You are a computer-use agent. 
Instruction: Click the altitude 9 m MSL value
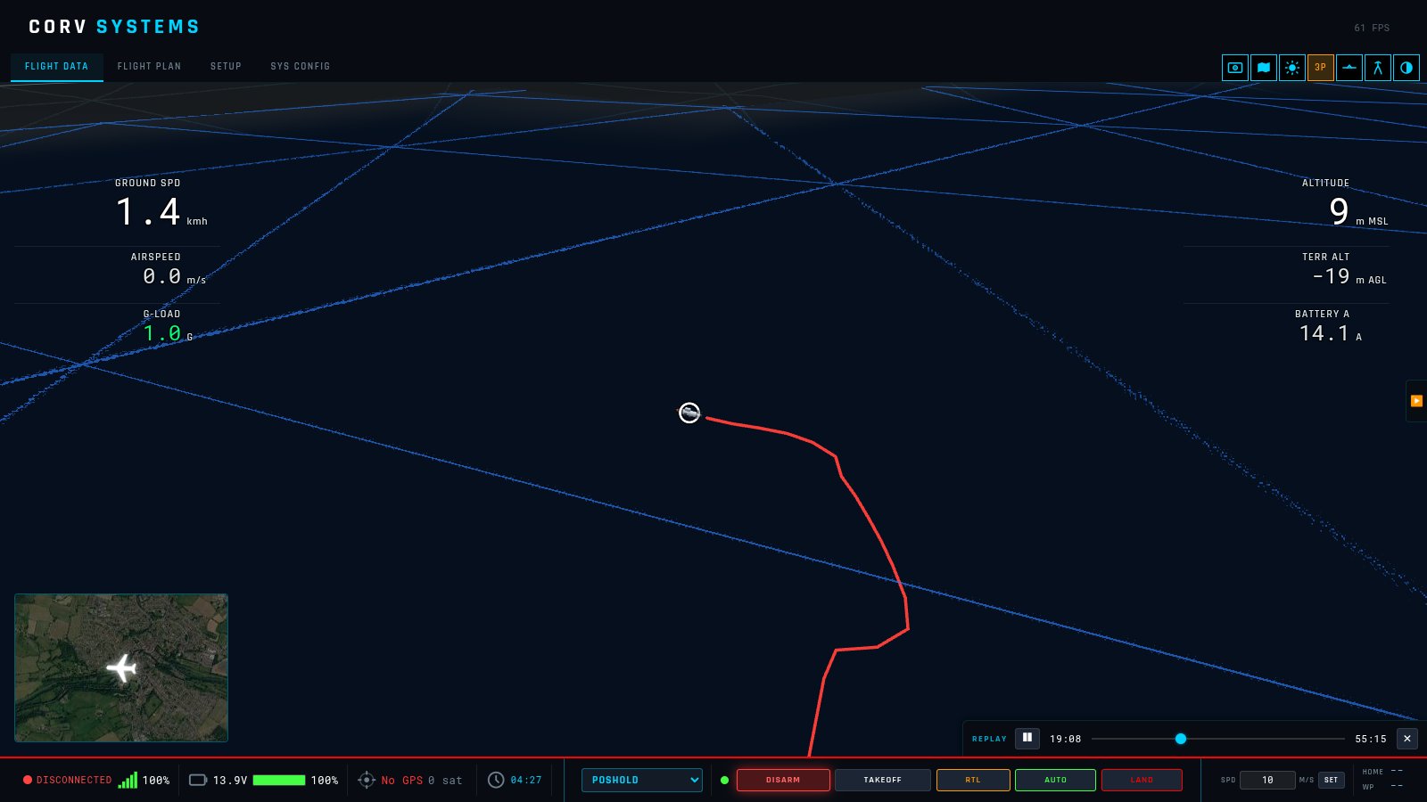tap(1358, 211)
